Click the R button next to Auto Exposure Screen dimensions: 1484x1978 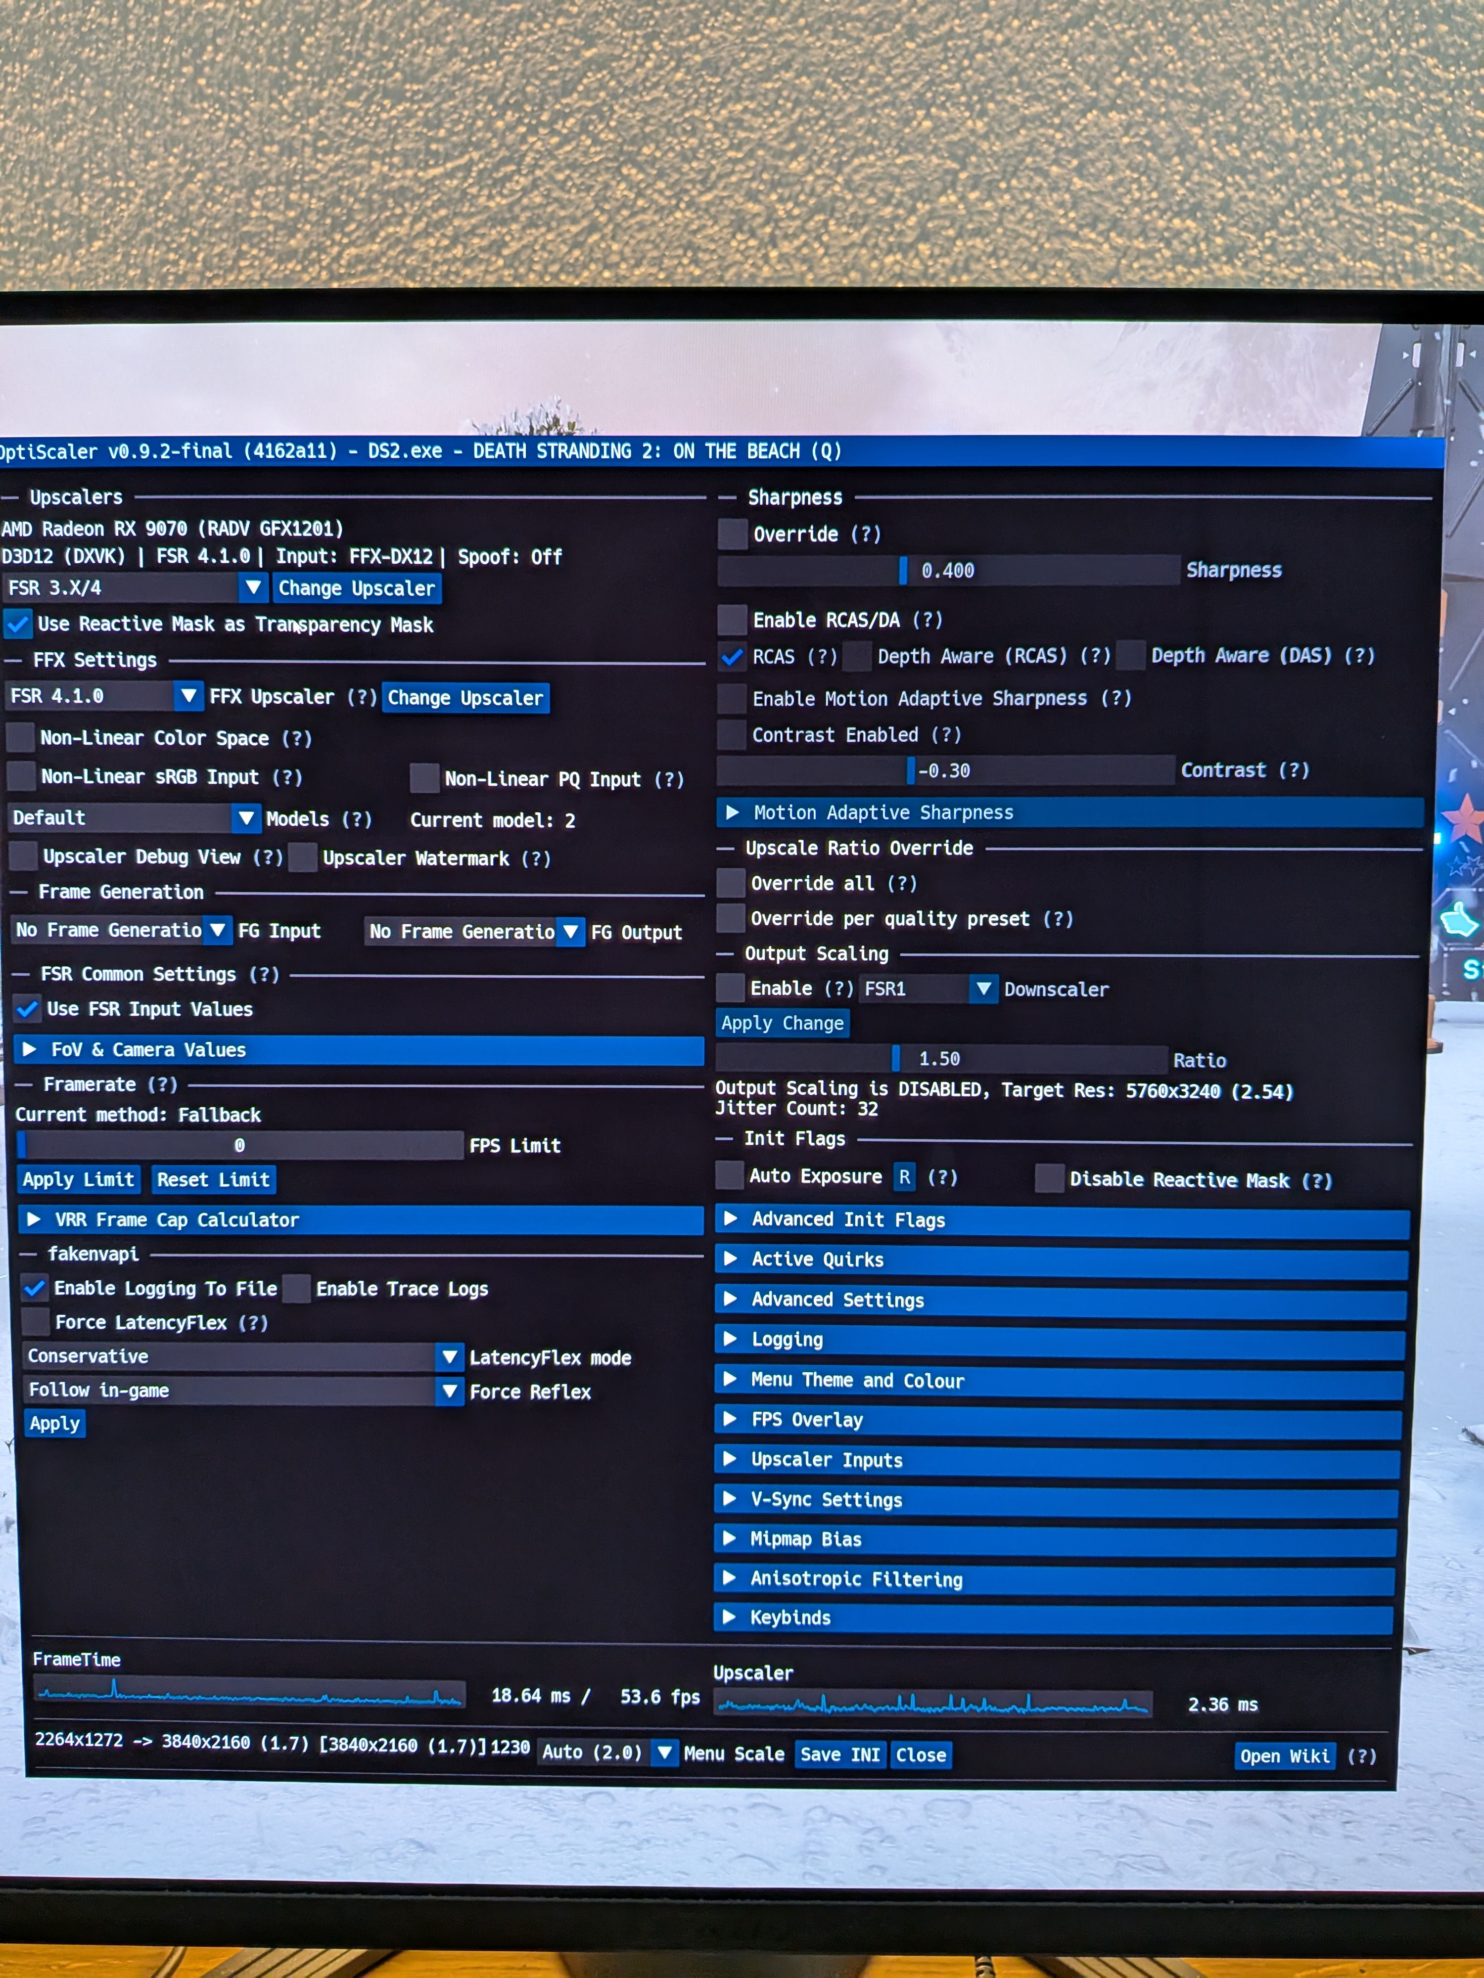904,1176
